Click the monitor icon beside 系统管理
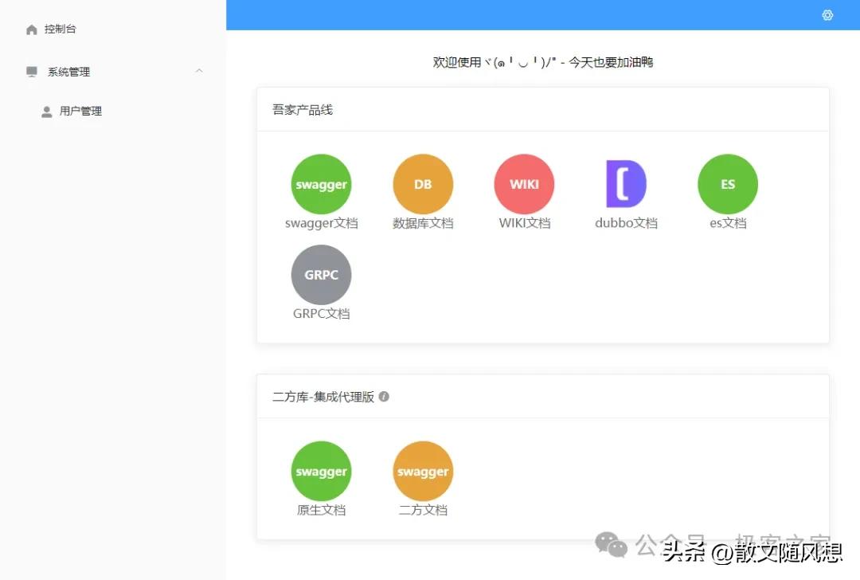Screen dimensions: 860x580 point(32,72)
